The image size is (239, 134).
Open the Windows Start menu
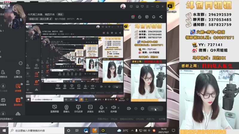[4, 130]
